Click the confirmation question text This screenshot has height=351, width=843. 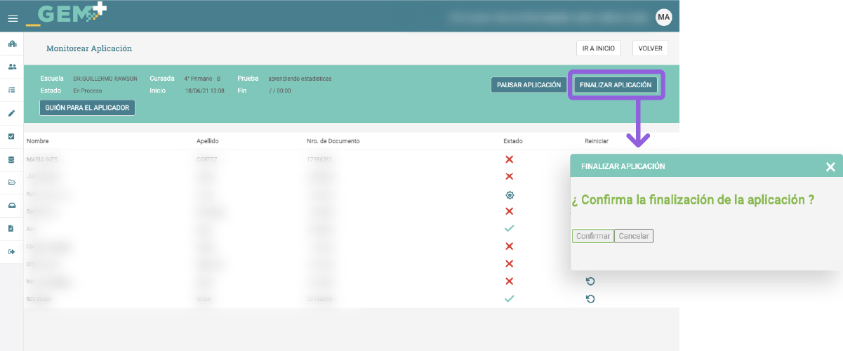(693, 200)
